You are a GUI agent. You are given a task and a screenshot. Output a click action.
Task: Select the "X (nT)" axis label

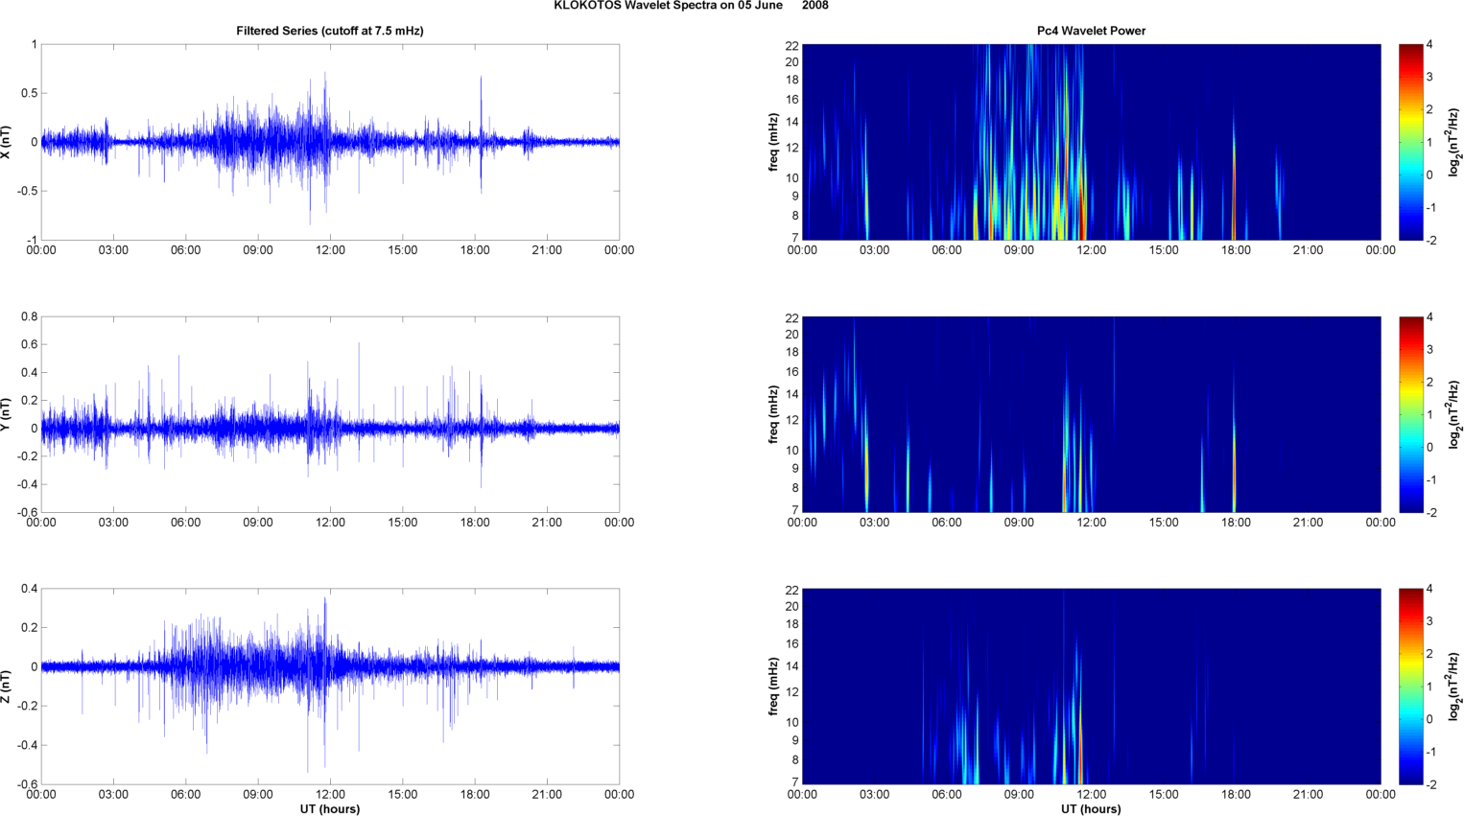(6, 142)
